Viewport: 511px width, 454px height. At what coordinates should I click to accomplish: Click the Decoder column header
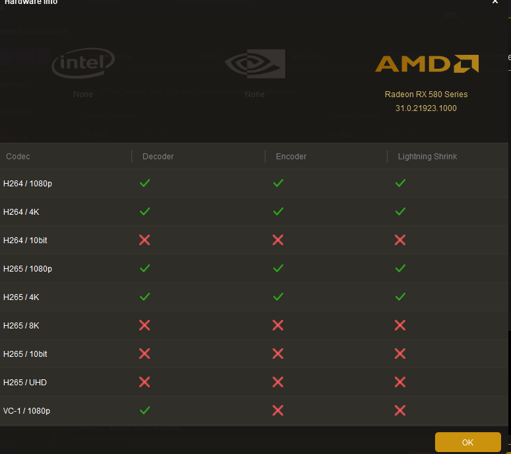(158, 157)
